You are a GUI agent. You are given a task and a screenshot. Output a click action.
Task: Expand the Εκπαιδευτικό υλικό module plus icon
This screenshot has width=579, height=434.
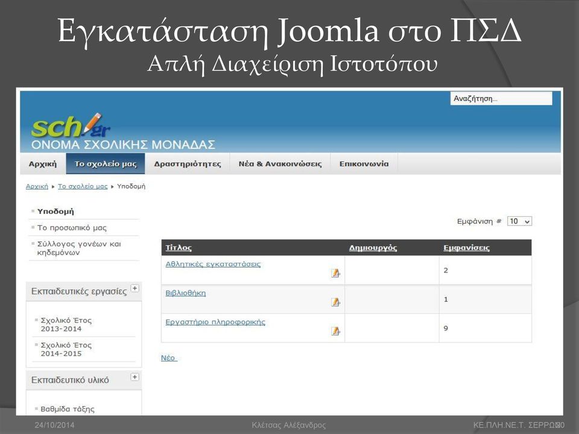tap(134, 377)
